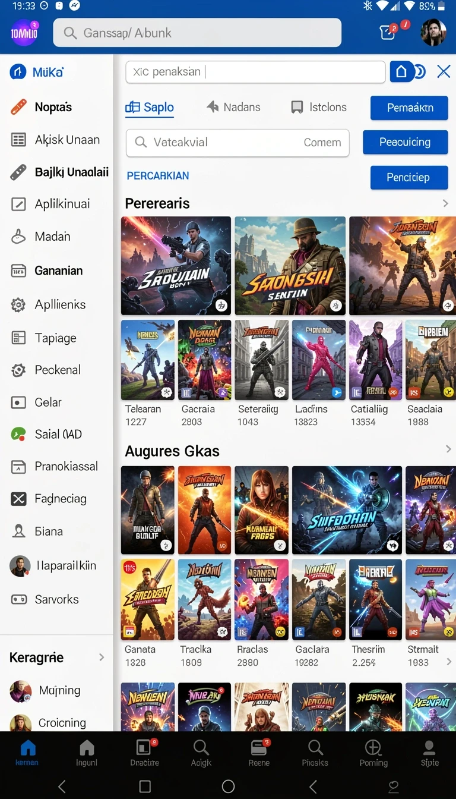The width and height of the screenshot is (456, 799).
Task: Select kernen home bottom navigation tab
Action: (27, 754)
